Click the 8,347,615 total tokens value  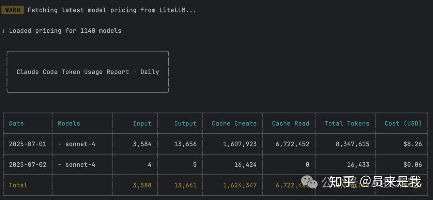tap(352, 144)
